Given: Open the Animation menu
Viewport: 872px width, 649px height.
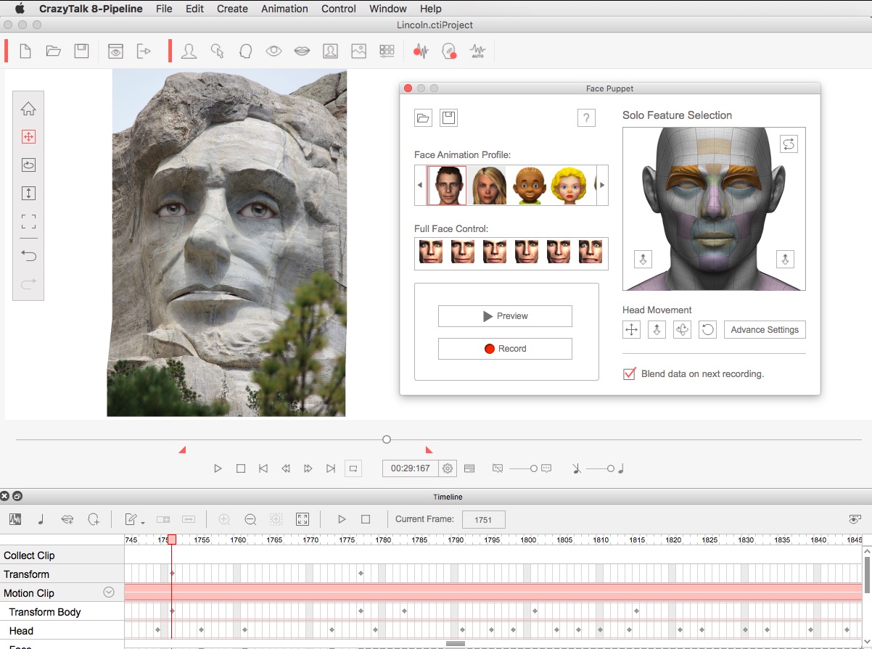Looking at the screenshot, I should pos(284,9).
